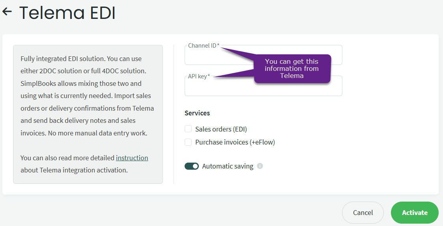Click the Telema EDI page title
Image resolution: width=443 pixels, height=226 pixels.
pos(67,13)
